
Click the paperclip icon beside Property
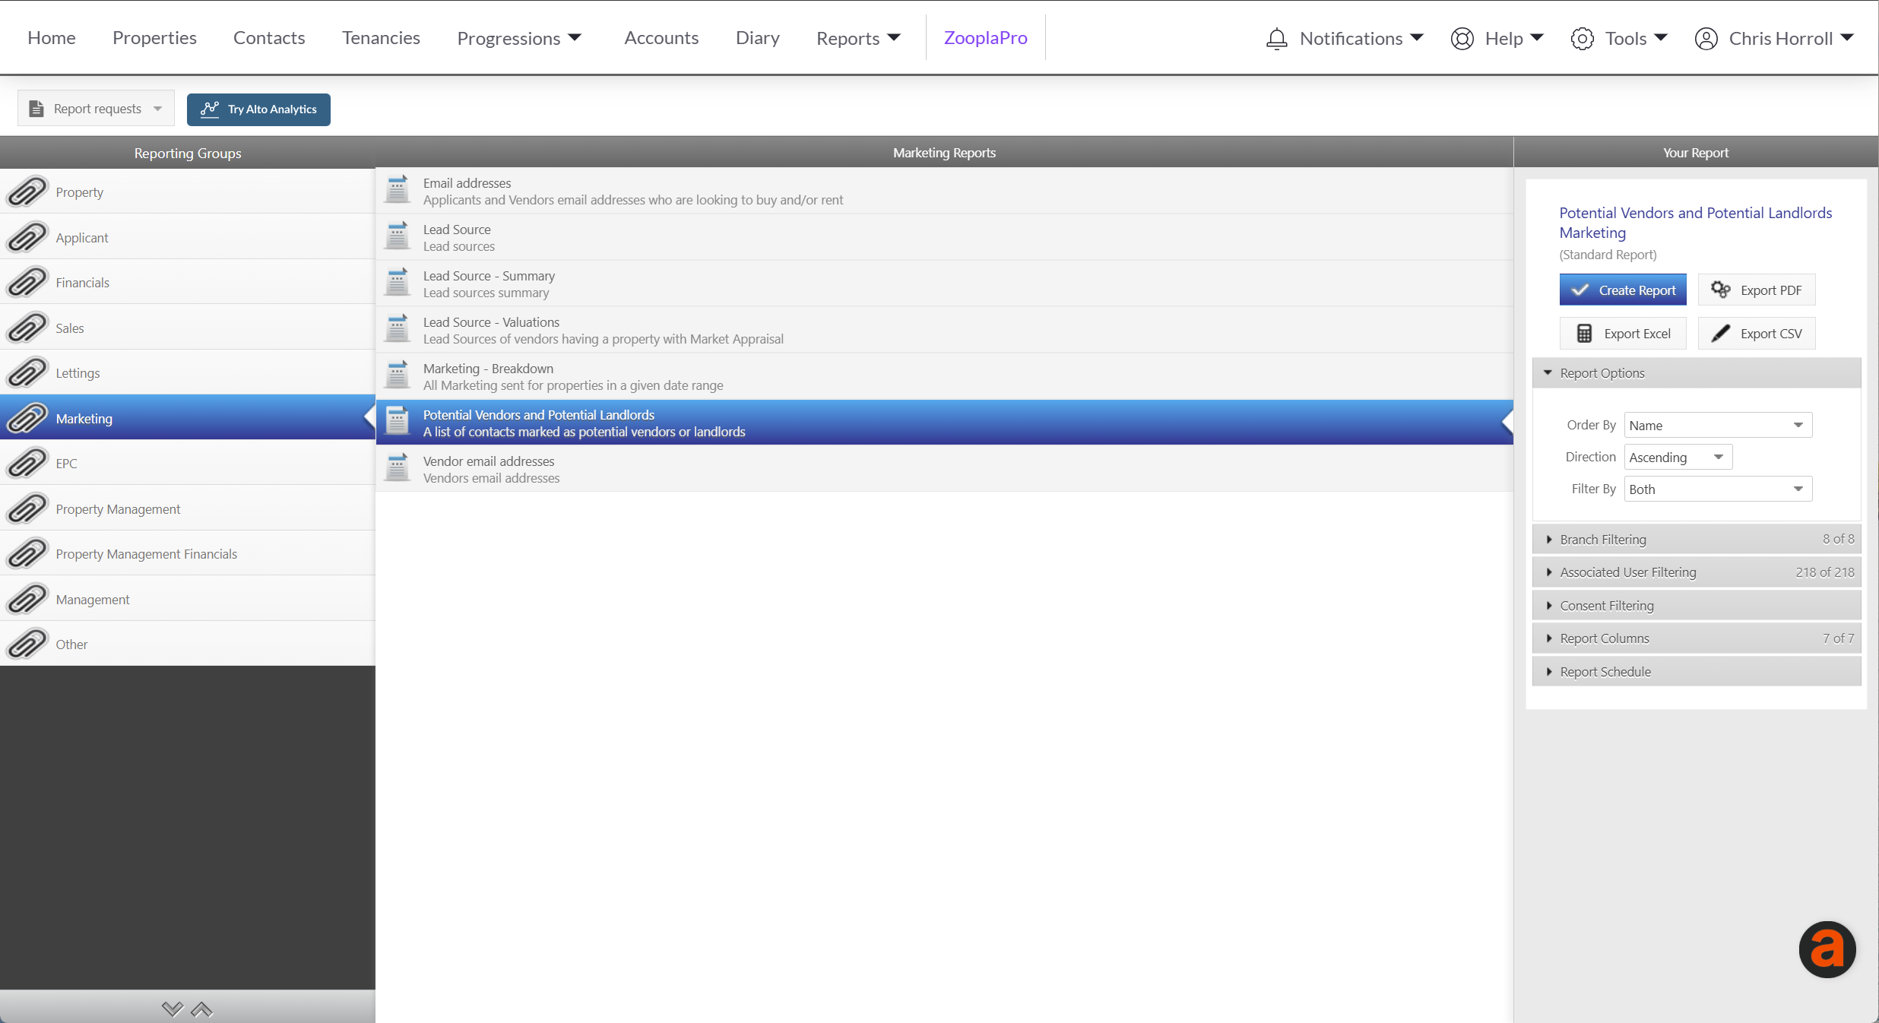coord(27,192)
